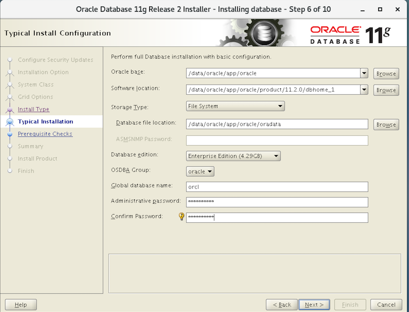This screenshot has width=409, height=312.
Task: Click the Finish step label in sidebar
Action: 26,171
